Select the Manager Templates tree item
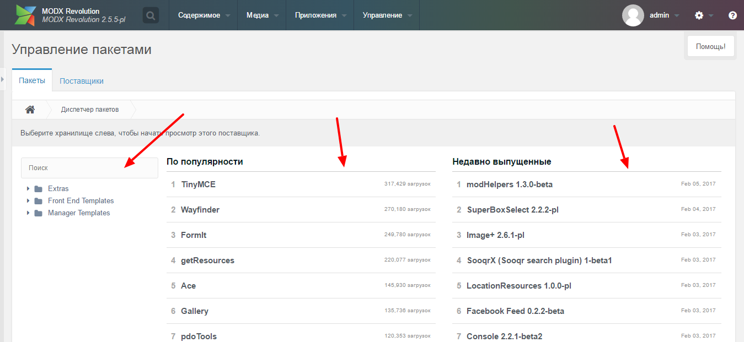Screen dimensions: 744x342 click(x=79, y=213)
